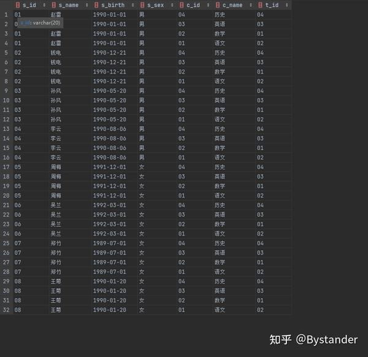
Task: Click c_id cell 03 in row 26
Action: [x=182, y=253]
